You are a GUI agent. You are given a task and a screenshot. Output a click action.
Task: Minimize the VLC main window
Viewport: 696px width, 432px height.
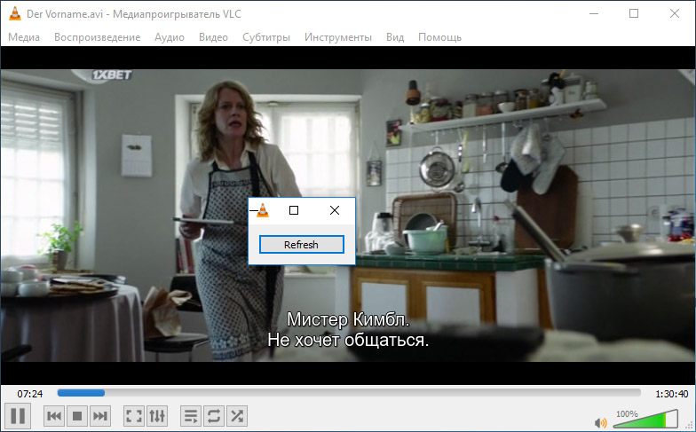(x=593, y=14)
